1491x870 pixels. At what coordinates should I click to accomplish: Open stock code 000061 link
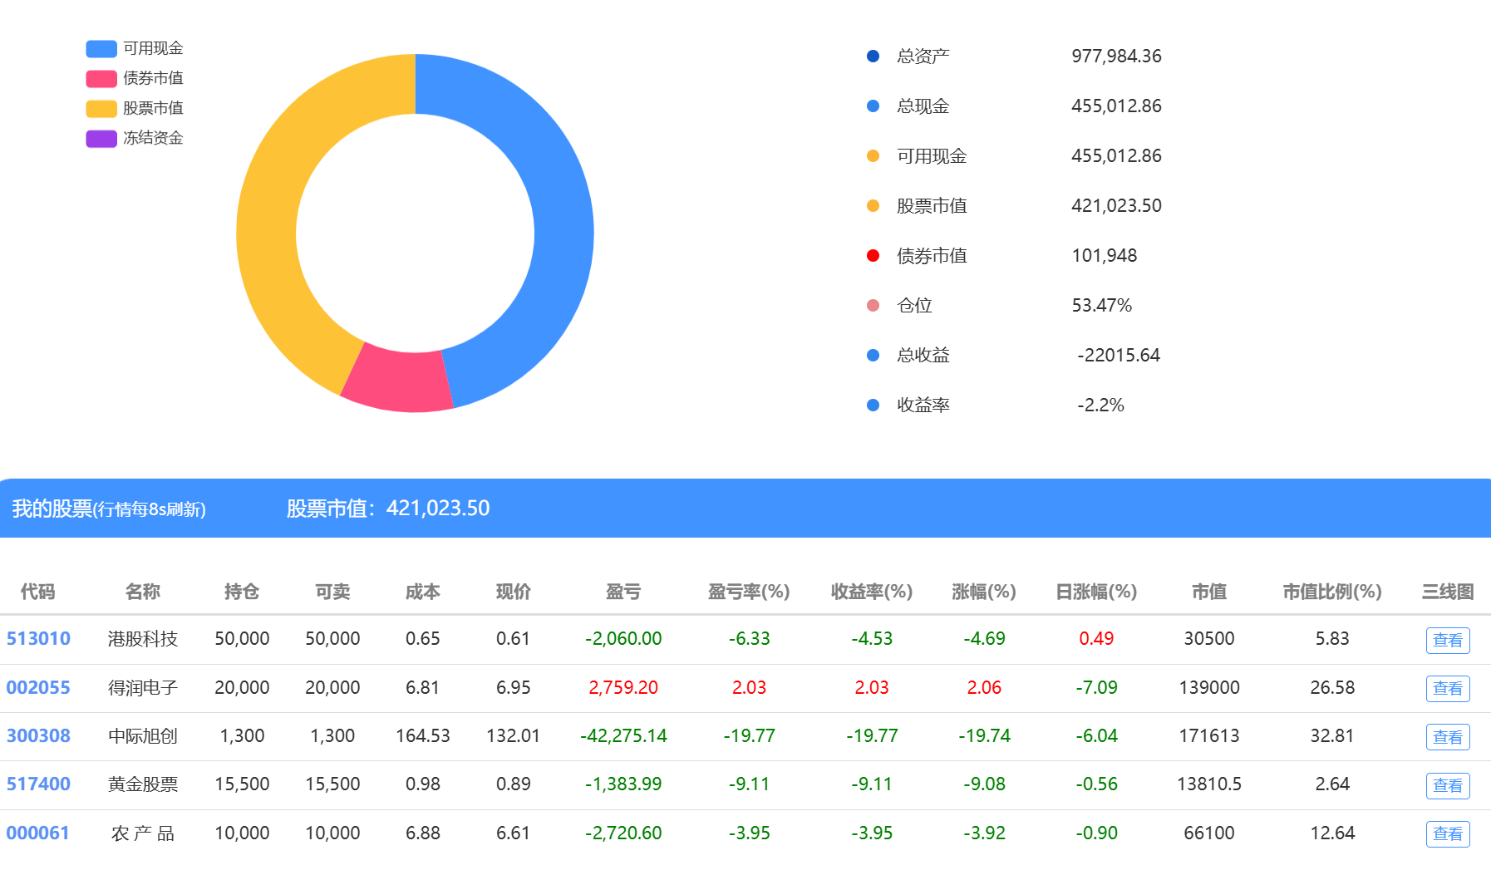[x=38, y=833]
